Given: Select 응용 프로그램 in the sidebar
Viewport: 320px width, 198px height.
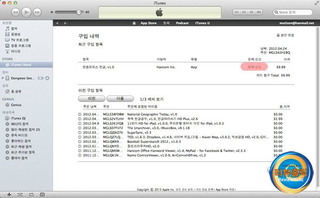Looking at the screenshot, I should [x=21, y=46].
